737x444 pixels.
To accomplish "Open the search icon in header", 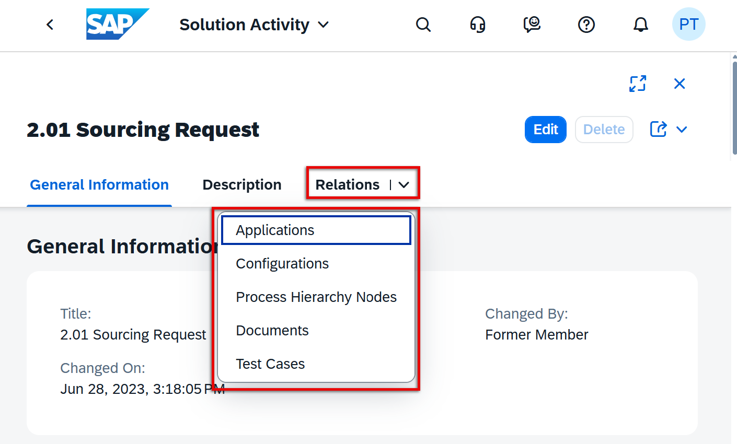I will click(423, 25).
